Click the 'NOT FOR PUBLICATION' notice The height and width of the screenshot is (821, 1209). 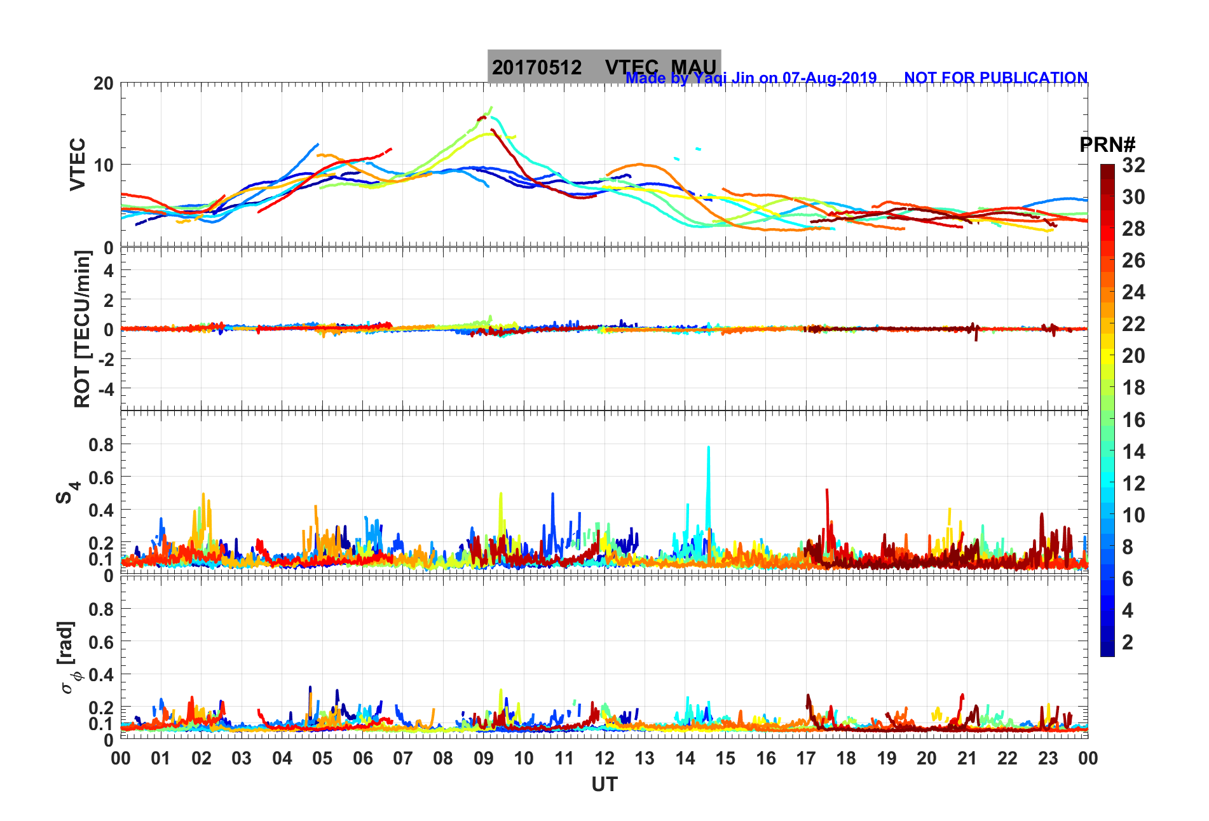tap(995, 78)
